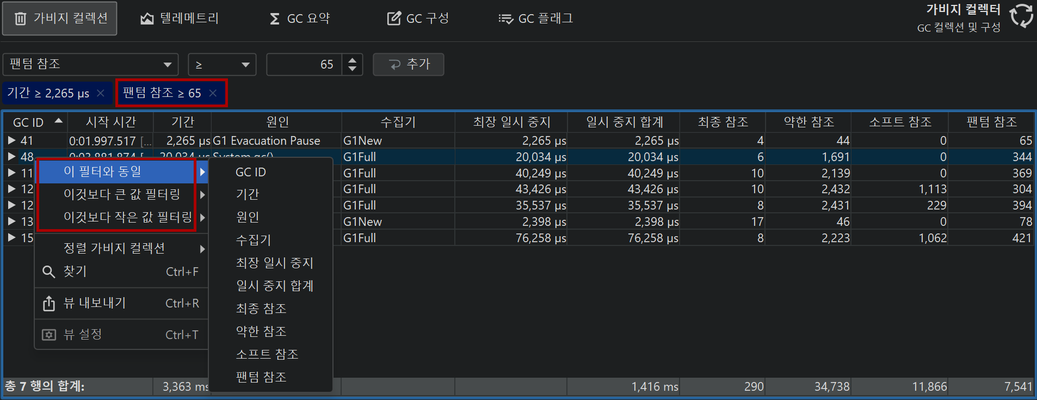The width and height of the screenshot is (1037, 400).
Task: Open the 가비지 컬렉션 tab
Action: click(x=60, y=19)
